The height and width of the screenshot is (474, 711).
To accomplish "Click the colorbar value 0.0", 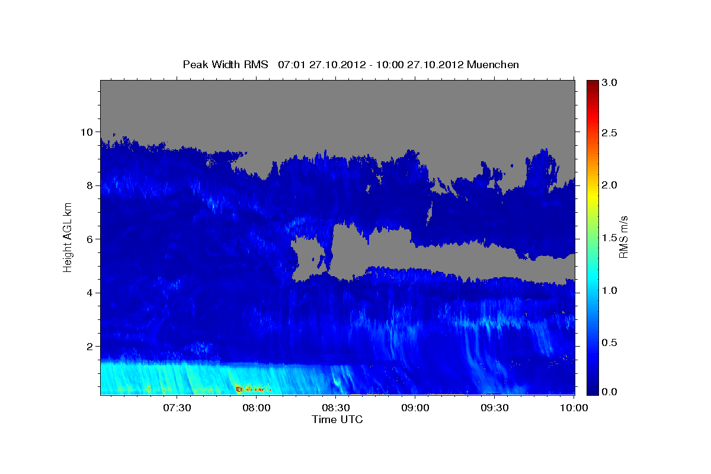I will click(x=610, y=392).
